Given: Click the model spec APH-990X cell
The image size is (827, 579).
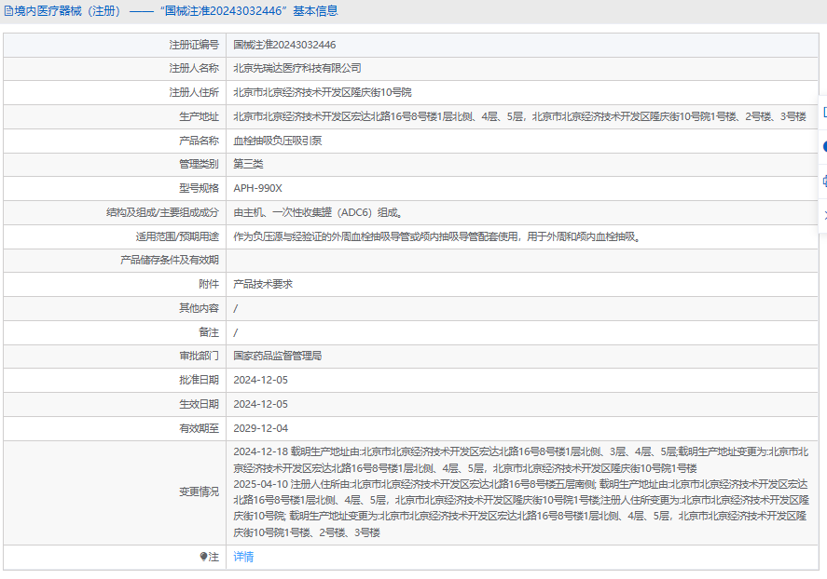Looking at the screenshot, I should 257,188.
